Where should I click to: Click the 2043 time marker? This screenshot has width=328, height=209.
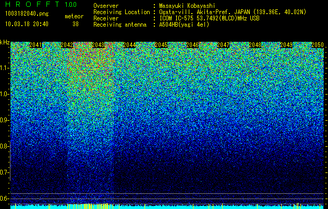98,45
